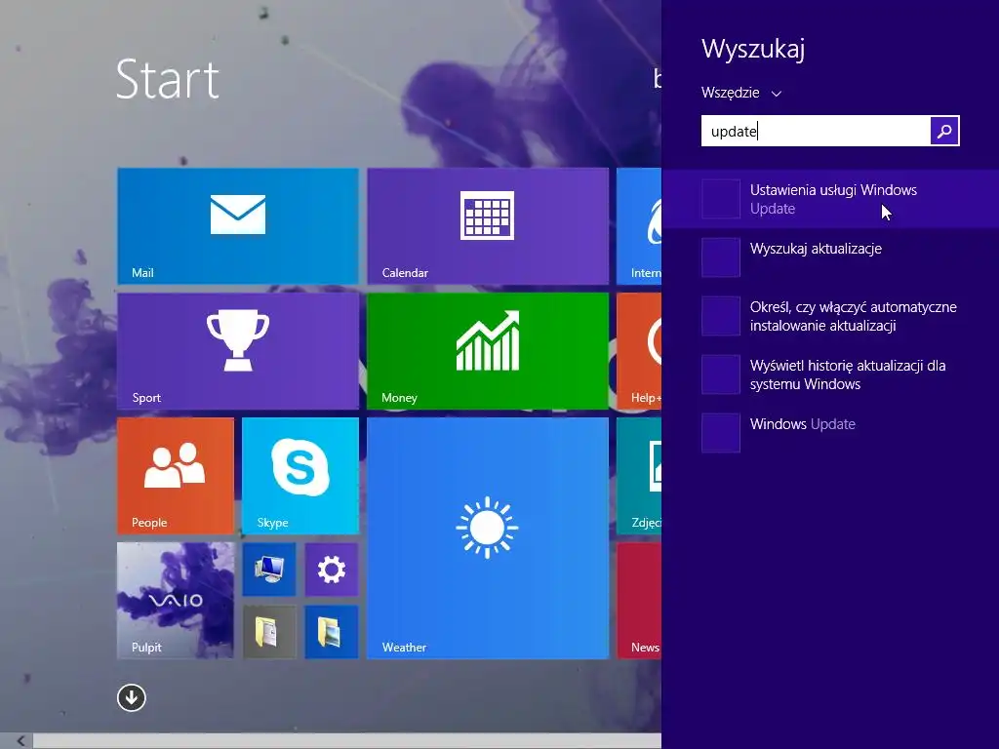Open the Money tile

488,351
